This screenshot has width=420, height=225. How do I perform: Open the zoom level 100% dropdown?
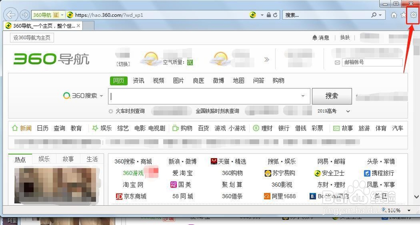coord(409,210)
